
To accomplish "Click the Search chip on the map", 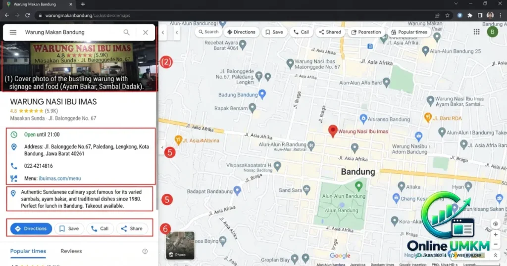I will 208,32.
